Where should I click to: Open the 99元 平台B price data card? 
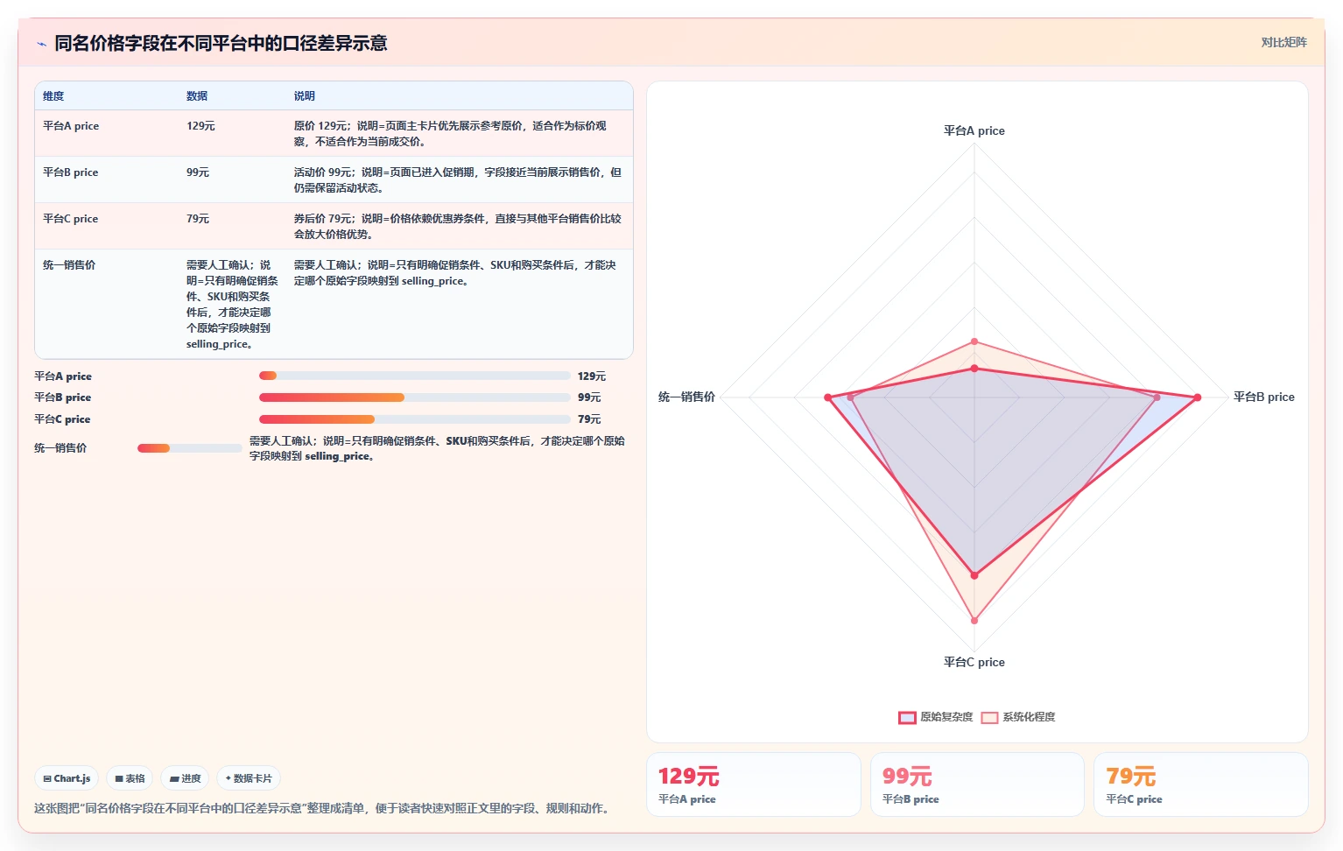[977, 784]
